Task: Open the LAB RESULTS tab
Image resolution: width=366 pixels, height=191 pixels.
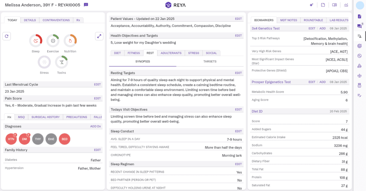Action: pyautogui.click(x=339, y=20)
